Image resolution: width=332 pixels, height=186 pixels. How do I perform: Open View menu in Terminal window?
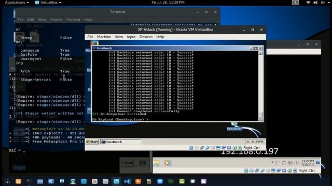pyautogui.click(x=42, y=20)
